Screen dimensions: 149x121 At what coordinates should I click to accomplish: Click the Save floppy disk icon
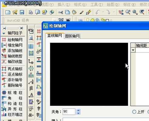(x=22, y=12)
